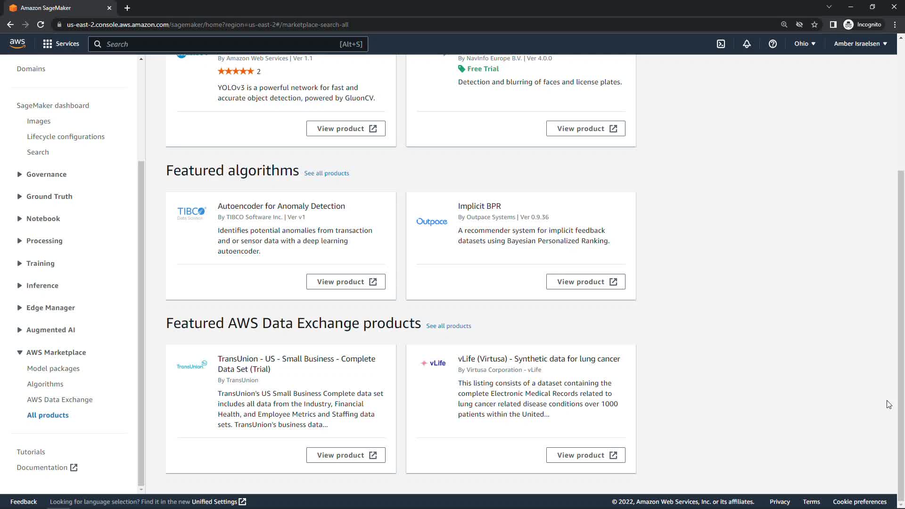The width and height of the screenshot is (905, 509).
Task: Select AWS Data Exchange in sidebar
Action: click(x=60, y=400)
